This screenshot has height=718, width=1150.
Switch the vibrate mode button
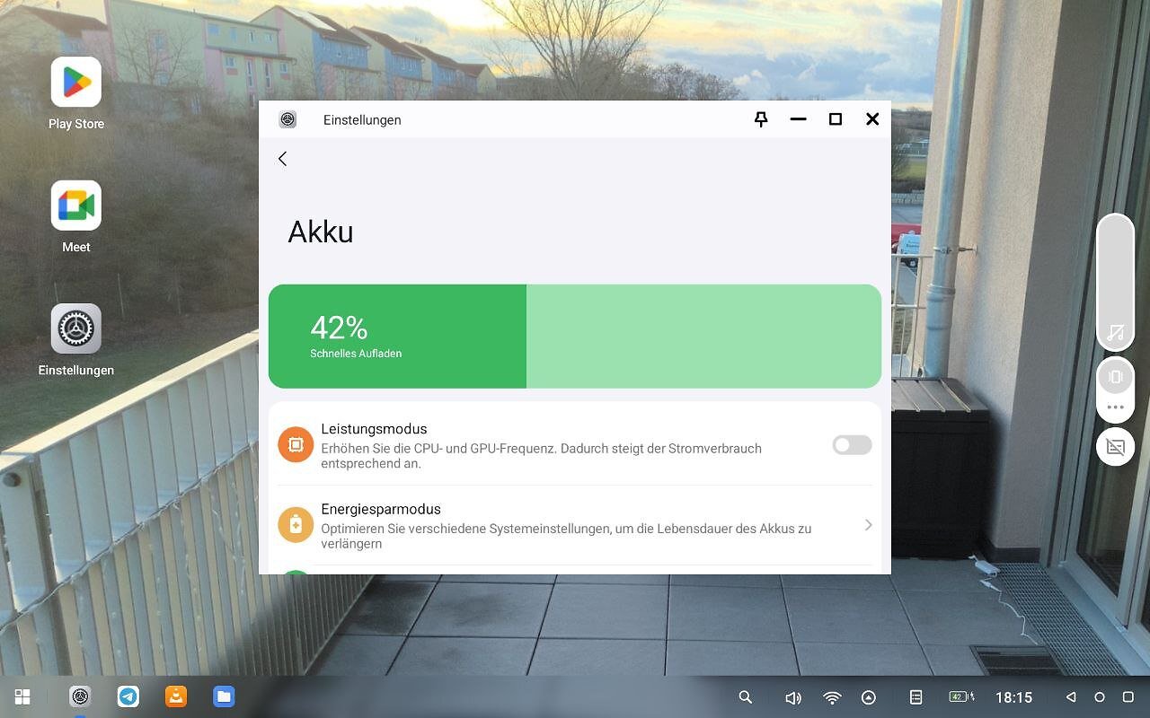pyautogui.click(x=1116, y=377)
